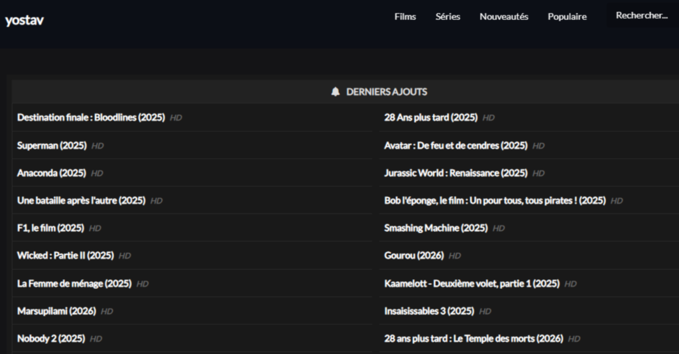Open the Séries menu
The height and width of the screenshot is (354, 679).
pos(448,17)
